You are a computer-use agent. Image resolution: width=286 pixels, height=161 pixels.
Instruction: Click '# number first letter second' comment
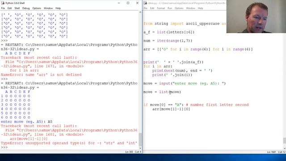(217, 105)
